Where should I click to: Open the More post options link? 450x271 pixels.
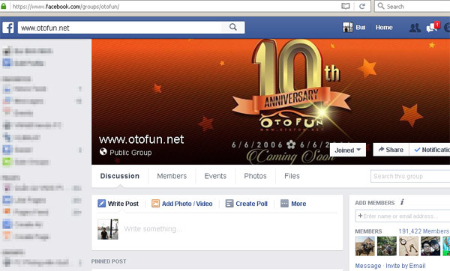[x=298, y=204]
